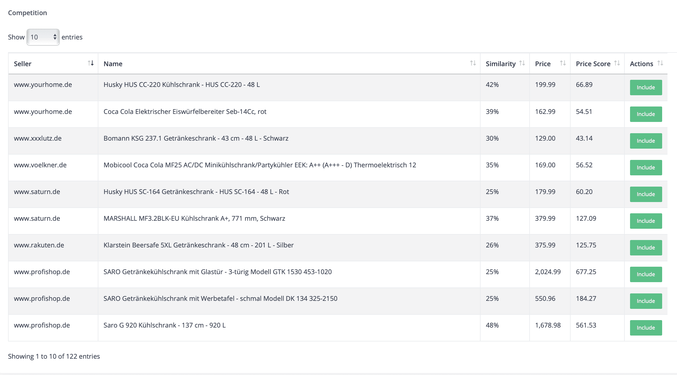
Task: Open the Show entries count dropdown
Action: pyautogui.click(x=43, y=37)
